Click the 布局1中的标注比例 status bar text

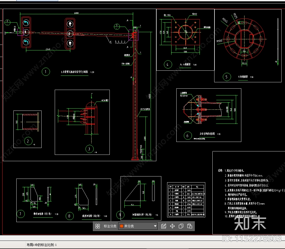[42, 245]
